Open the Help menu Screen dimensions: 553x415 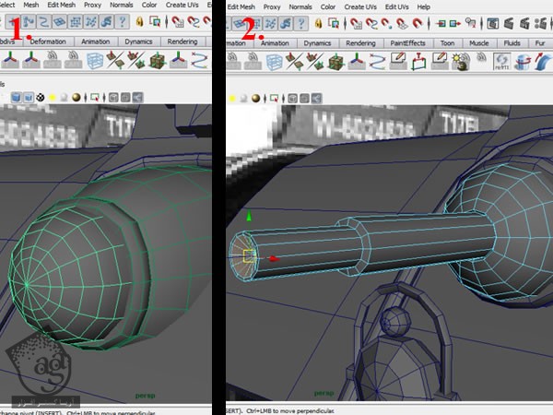click(423, 6)
